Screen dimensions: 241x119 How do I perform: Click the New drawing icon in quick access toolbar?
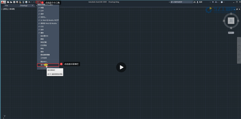8,2
